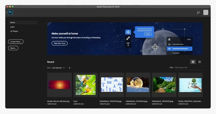Click the Take the Tour button
216x114 pixels.
tap(59, 43)
